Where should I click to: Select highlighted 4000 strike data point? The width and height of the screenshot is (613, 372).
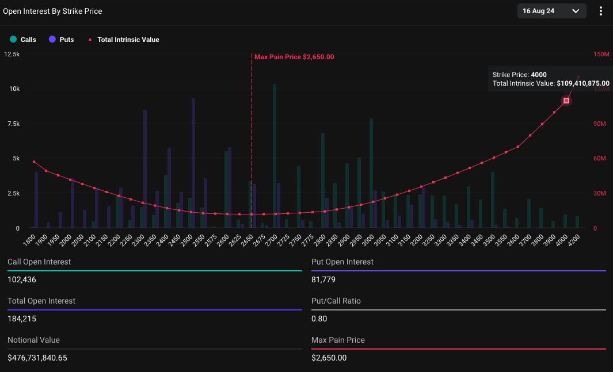tap(566, 101)
